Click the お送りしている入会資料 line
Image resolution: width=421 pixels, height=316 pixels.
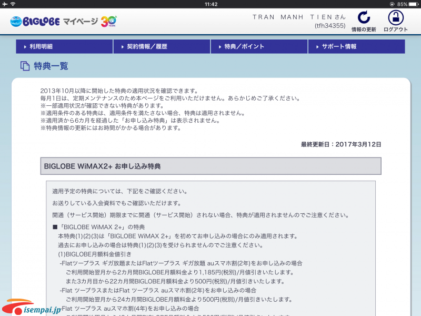click(117, 203)
